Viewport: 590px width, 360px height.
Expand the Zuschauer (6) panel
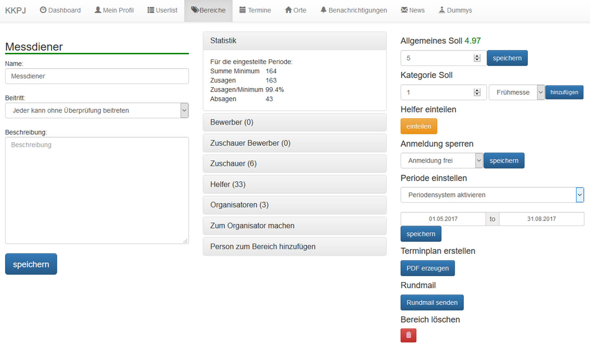pyautogui.click(x=294, y=164)
